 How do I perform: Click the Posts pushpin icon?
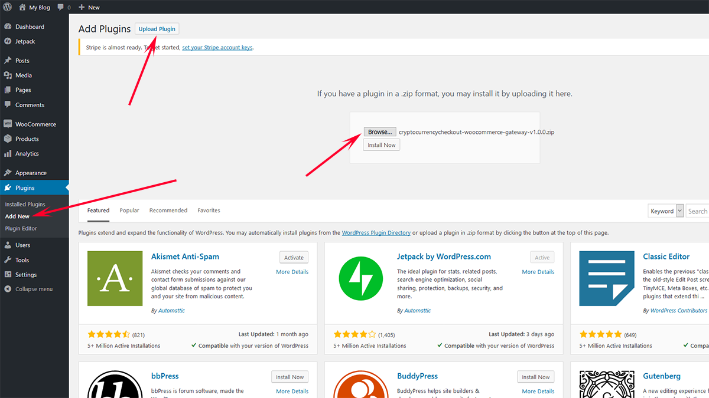[x=8, y=61]
